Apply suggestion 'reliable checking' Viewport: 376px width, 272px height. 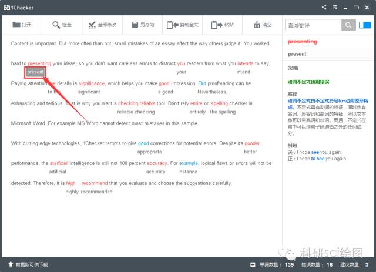tap(136, 112)
